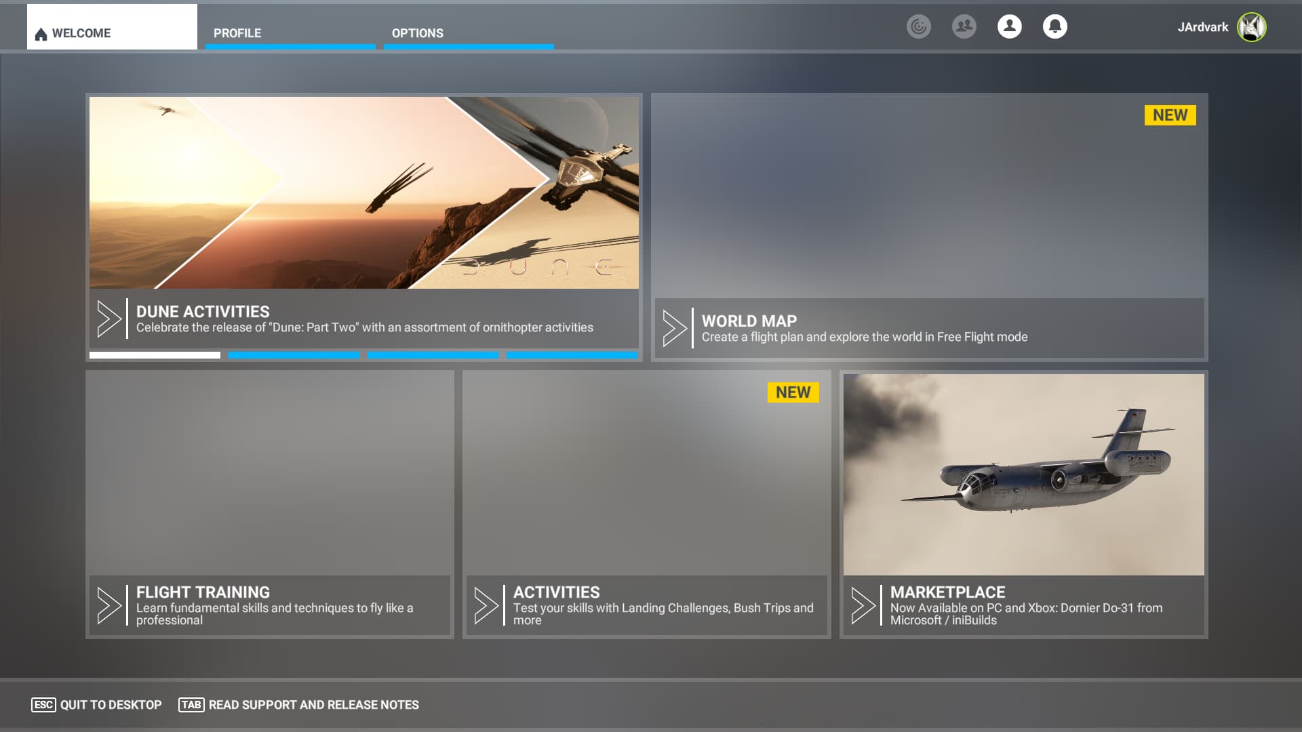Viewport: 1302px width, 732px height.
Task: Click the arrow icon on the World Map tile
Action: (x=675, y=328)
